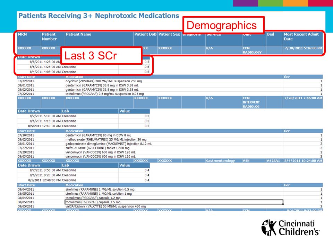Click start date 07/30/2011 of gentamicin 80 mg
Viewport: 333px width, 249px height.
26,135
